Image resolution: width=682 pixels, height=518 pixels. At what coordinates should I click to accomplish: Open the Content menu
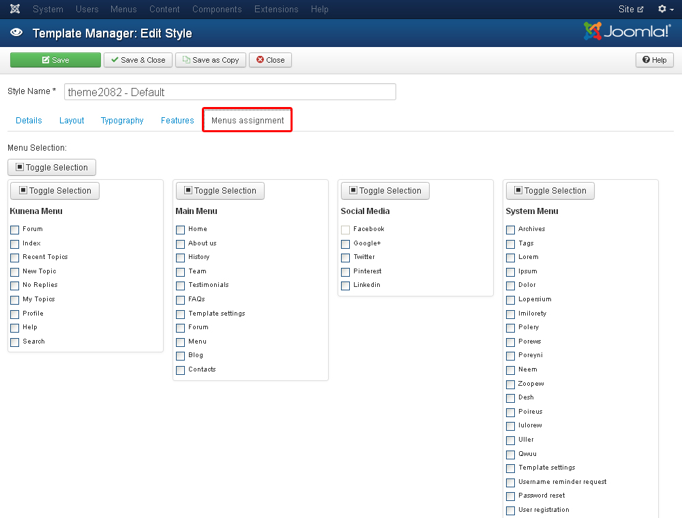[164, 9]
